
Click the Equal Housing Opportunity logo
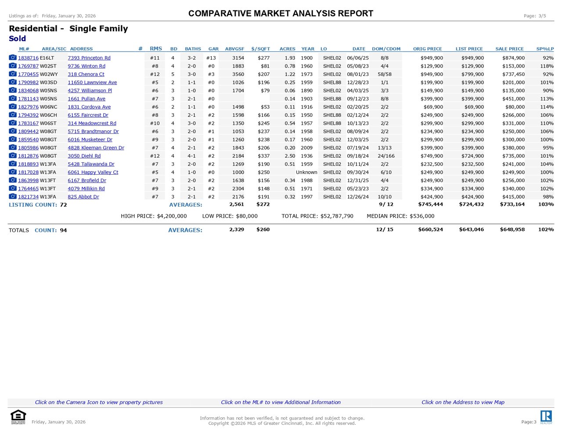(x=18, y=417)
